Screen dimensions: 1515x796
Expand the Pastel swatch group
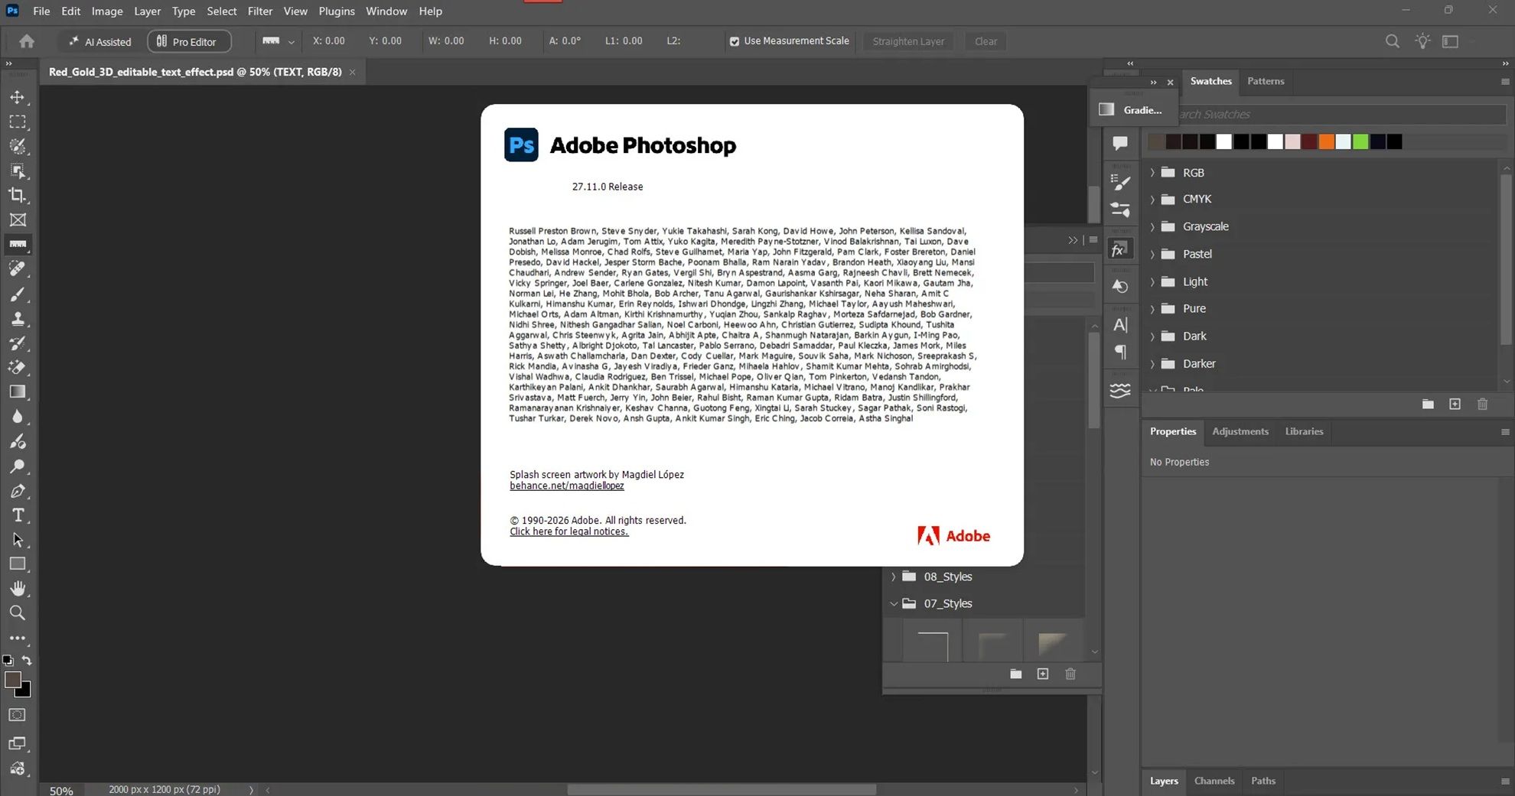[x=1152, y=255]
